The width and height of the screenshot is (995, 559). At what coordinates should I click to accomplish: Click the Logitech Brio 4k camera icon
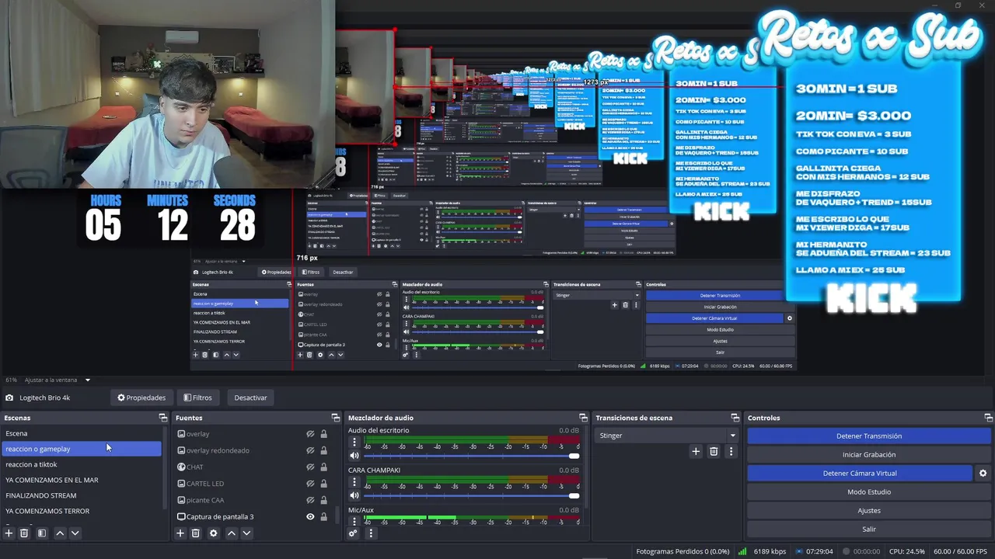tap(9, 398)
